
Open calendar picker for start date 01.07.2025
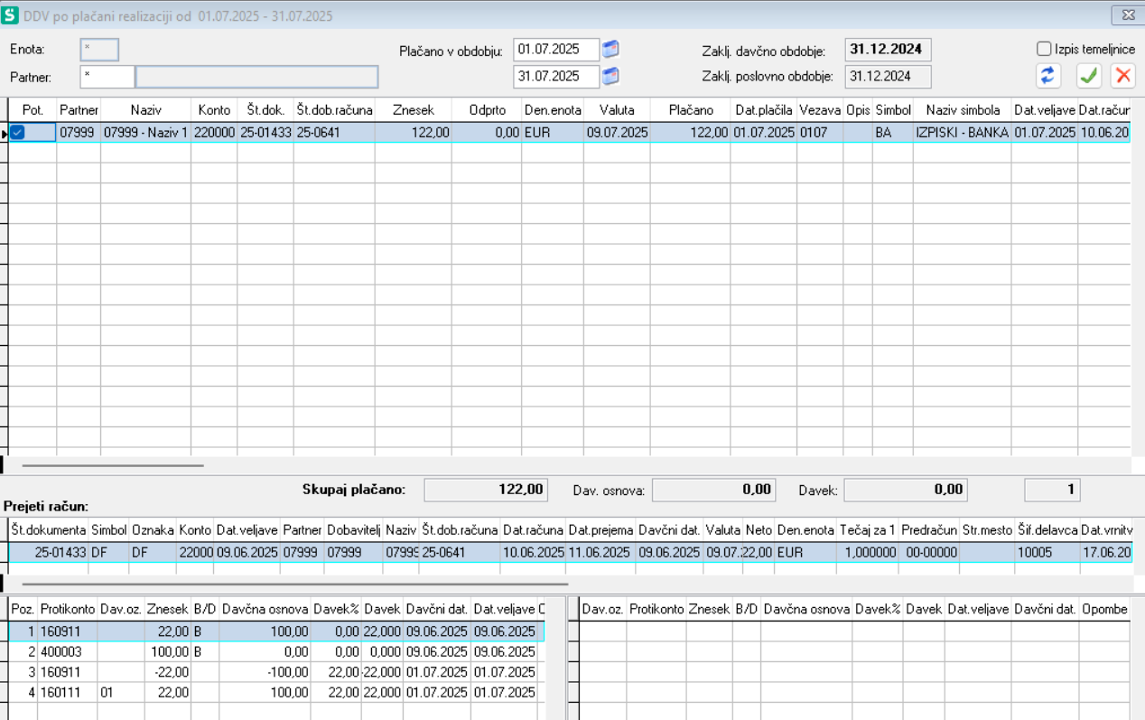pos(611,50)
